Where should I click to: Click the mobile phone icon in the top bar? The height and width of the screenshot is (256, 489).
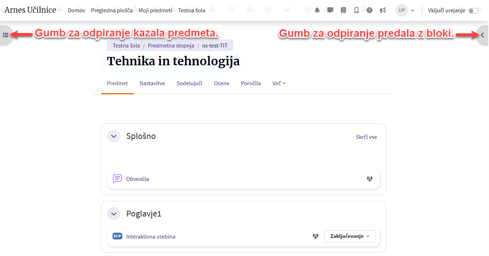coord(356,11)
